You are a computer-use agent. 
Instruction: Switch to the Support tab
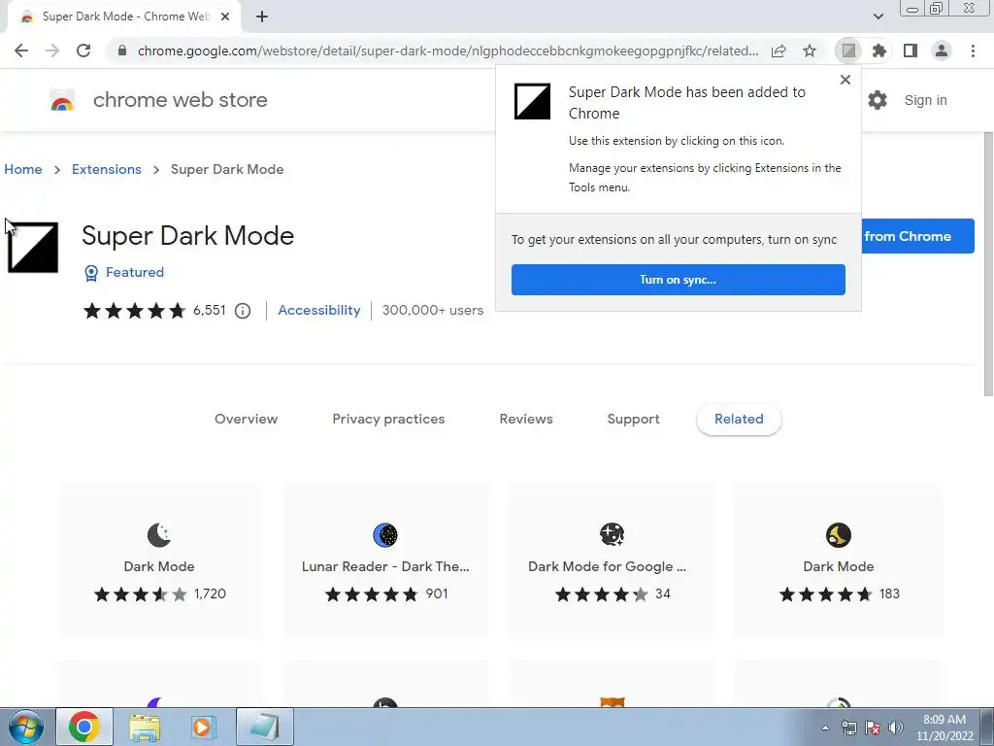tap(633, 419)
